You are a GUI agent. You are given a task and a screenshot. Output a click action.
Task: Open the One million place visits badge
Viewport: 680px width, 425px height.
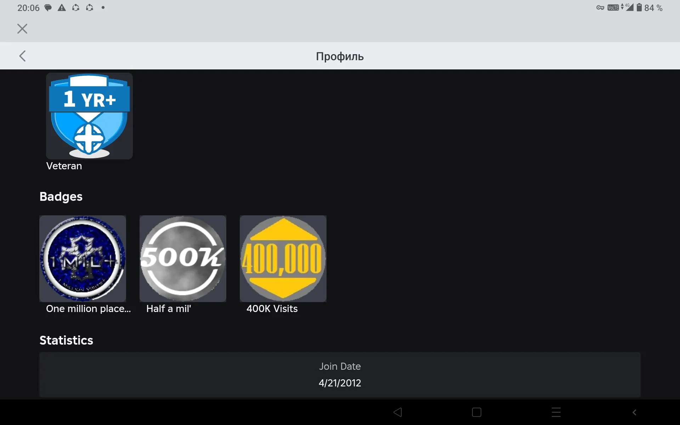tap(83, 259)
